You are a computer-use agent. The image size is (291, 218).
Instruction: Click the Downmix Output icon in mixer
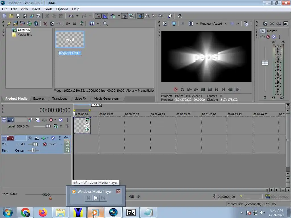coord(272,24)
